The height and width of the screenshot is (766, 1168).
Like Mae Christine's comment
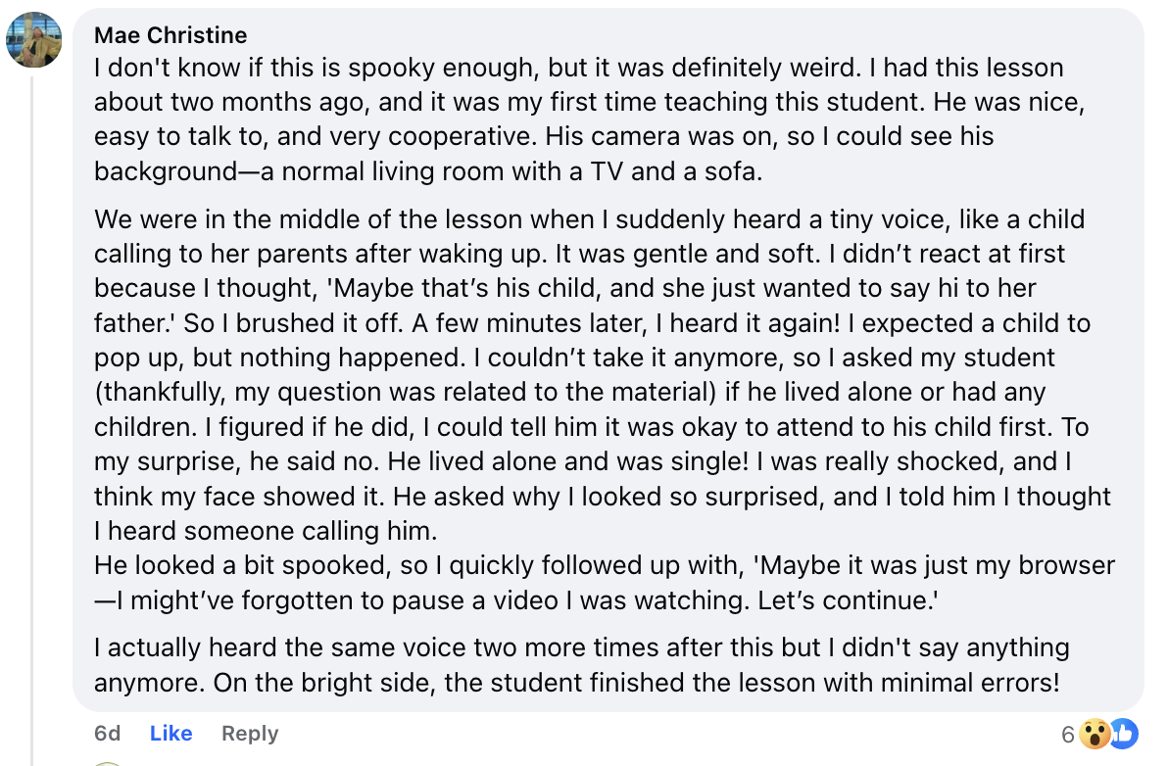coord(170,734)
